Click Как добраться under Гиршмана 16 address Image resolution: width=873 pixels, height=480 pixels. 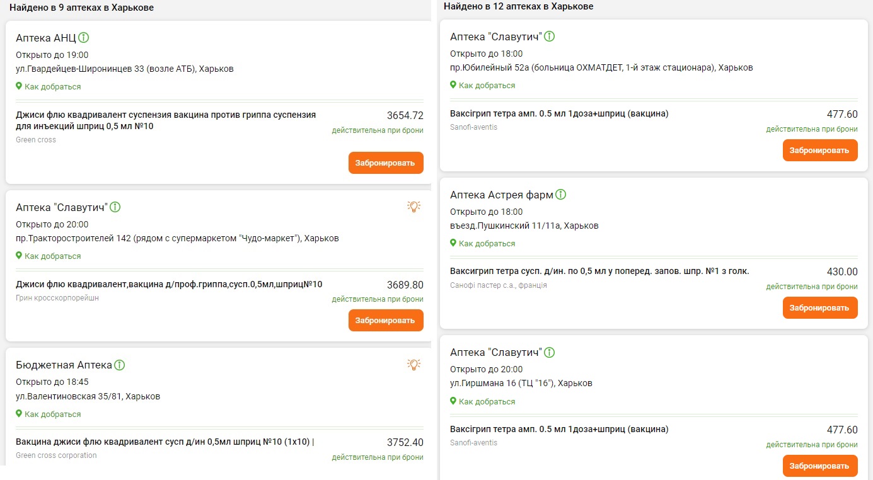tap(487, 401)
